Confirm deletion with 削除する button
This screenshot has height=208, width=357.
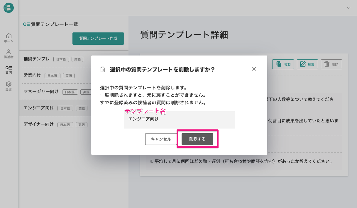pyautogui.click(x=197, y=139)
